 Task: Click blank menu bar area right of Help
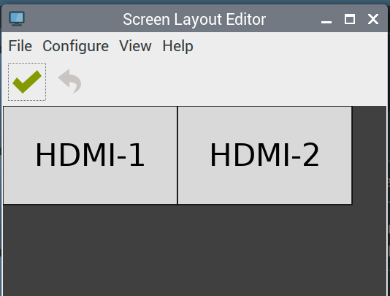[x=290, y=46]
